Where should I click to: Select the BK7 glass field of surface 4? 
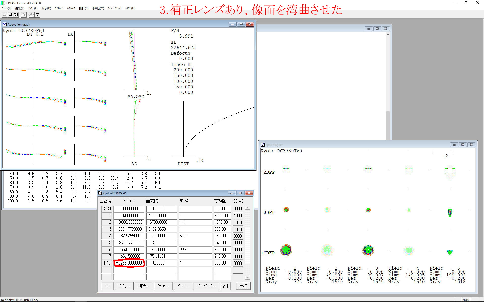195,236
